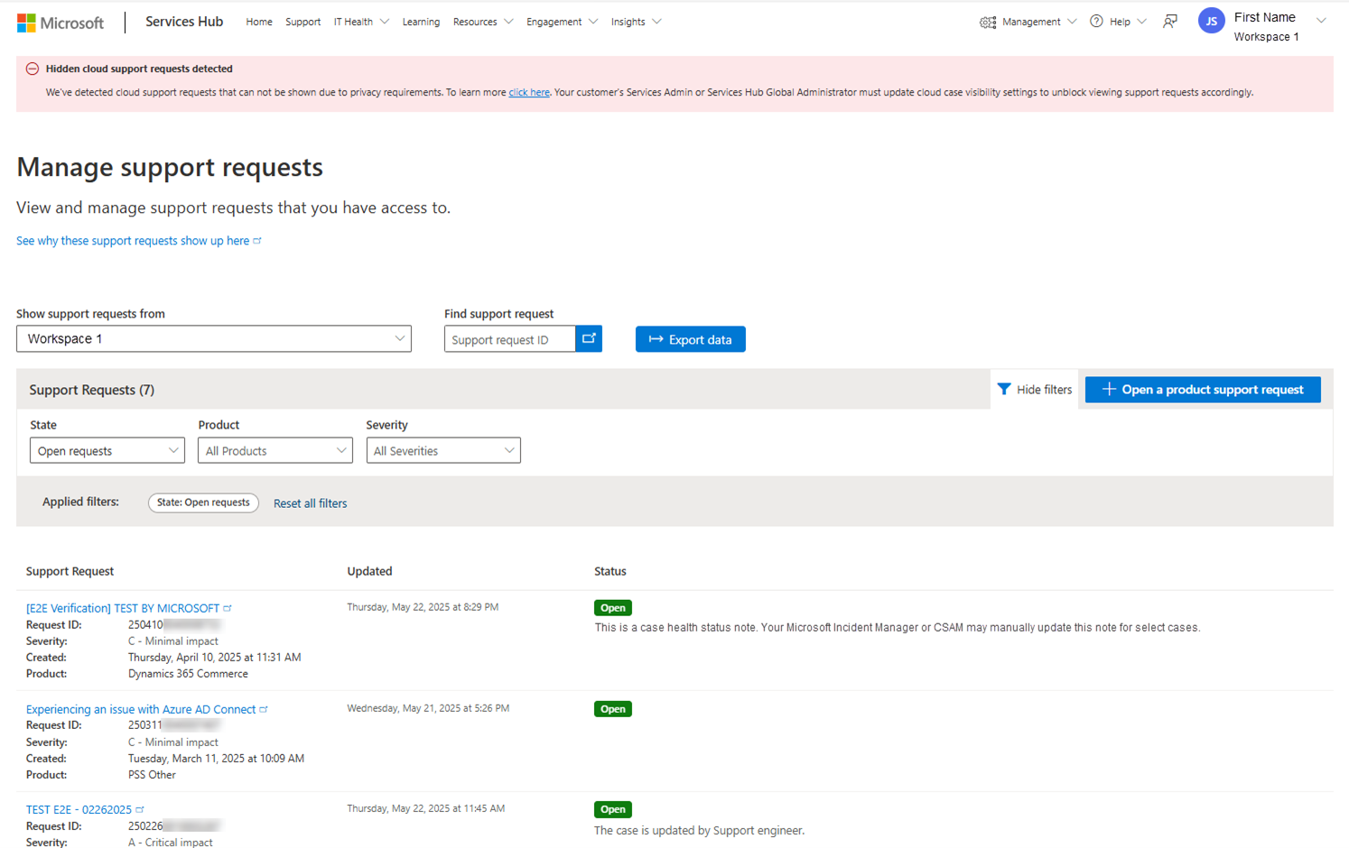Click The case is updated by Support engineer note
1349x848 pixels.
coord(699,831)
